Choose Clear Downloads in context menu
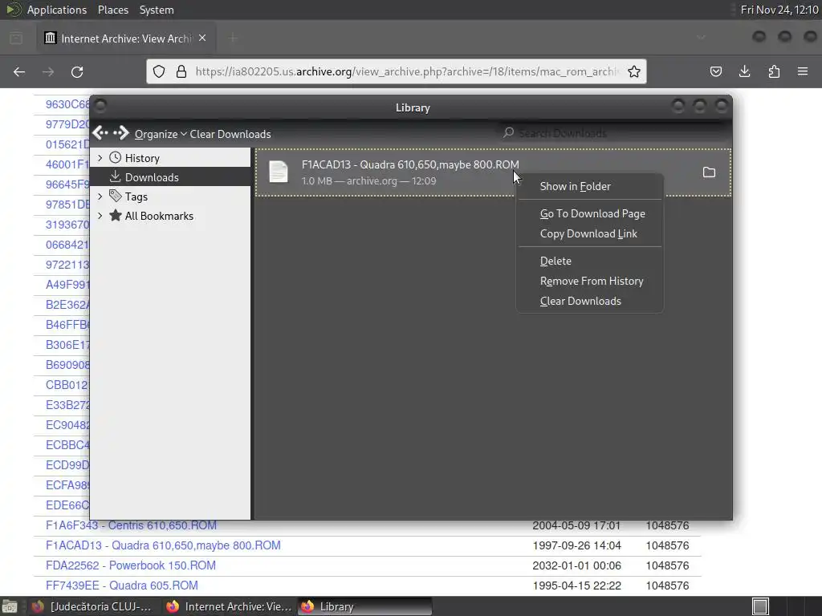This screenshot has width=822, height=616. pos(590,302)
